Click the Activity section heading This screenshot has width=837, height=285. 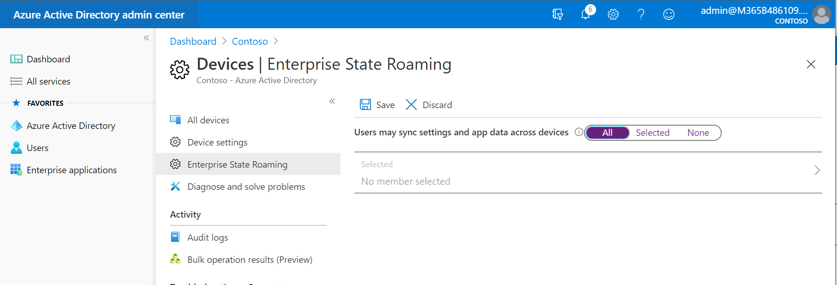(x=185, y=214)
